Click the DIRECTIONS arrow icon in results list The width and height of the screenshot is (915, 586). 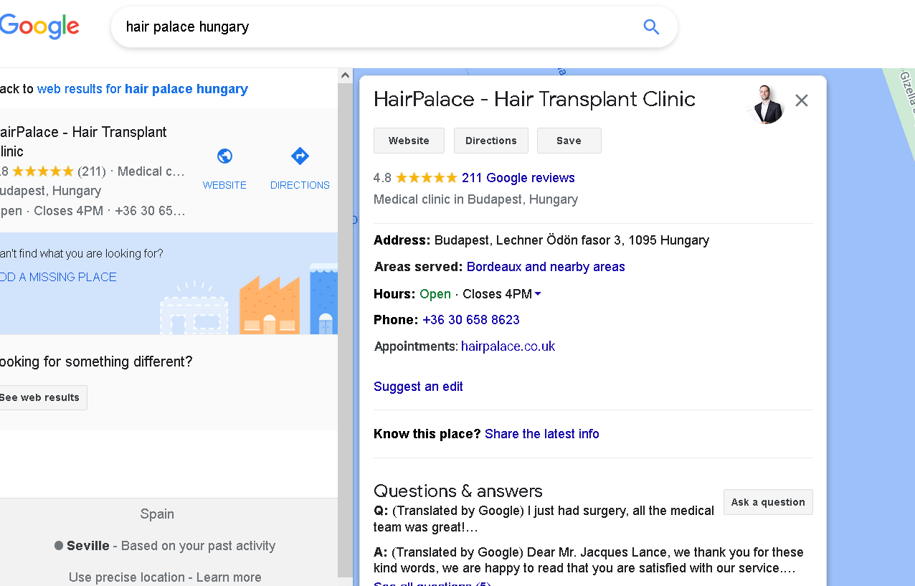[300, 156]
